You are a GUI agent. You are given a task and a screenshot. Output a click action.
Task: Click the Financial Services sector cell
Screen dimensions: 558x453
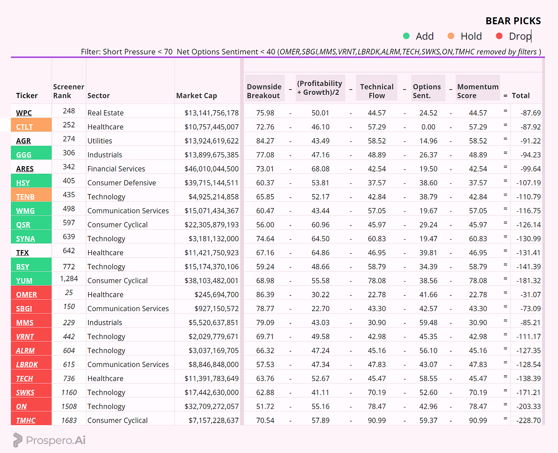(x=116, y=169)
